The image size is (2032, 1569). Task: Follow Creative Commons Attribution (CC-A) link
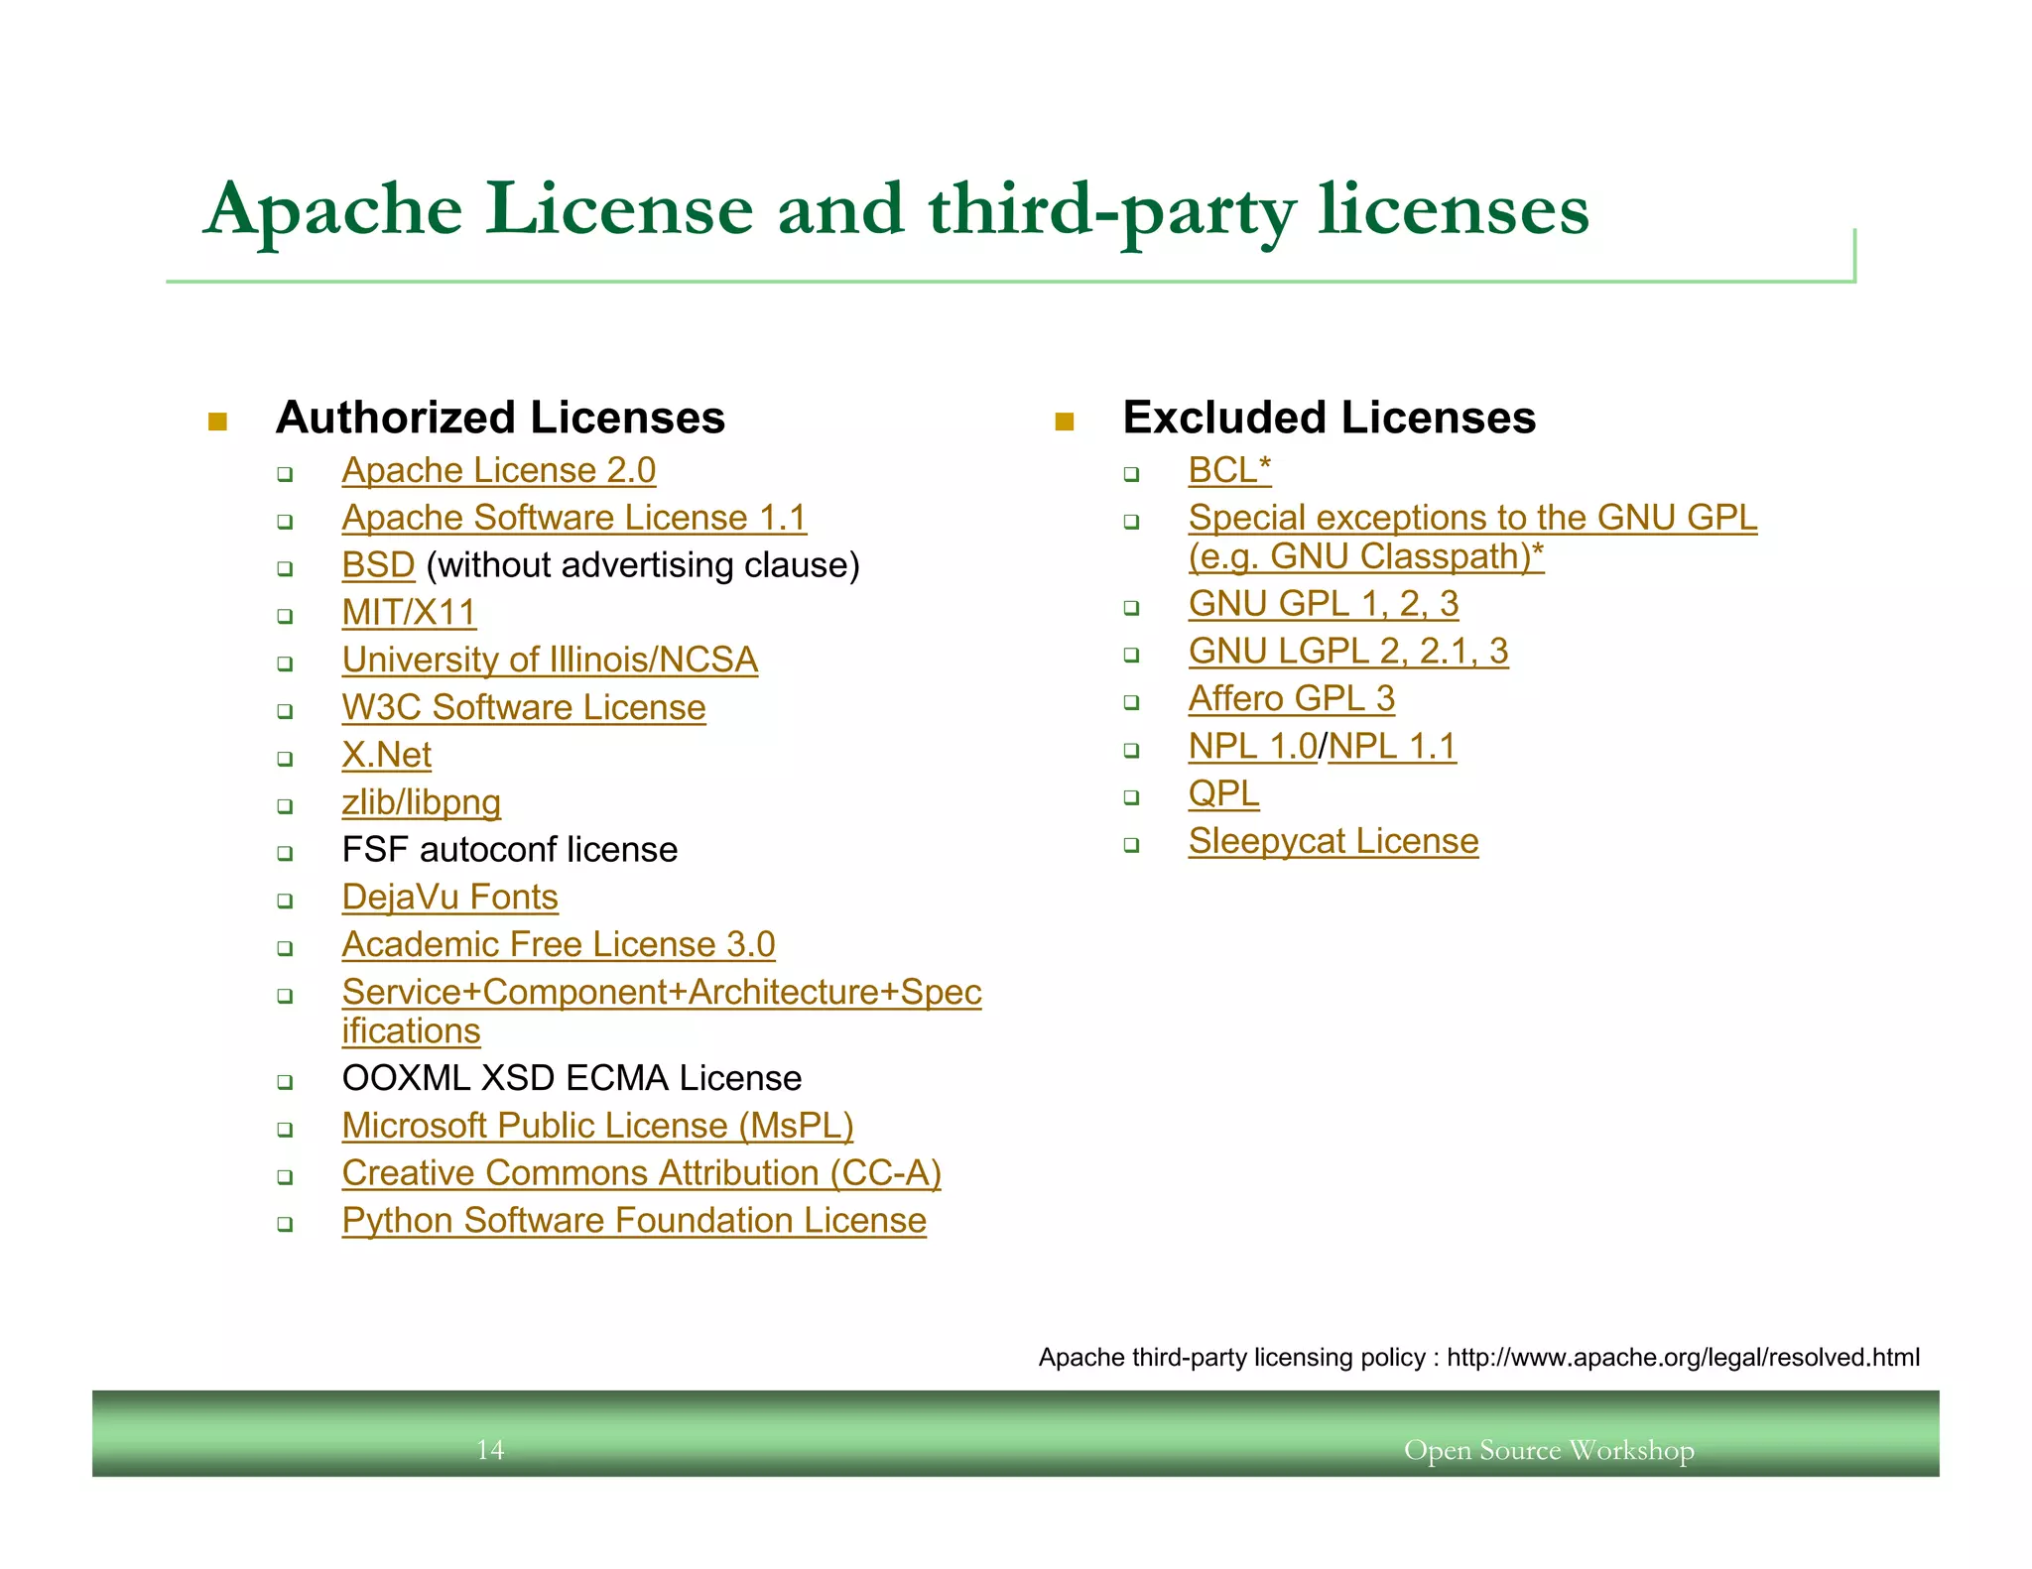(x=641, y=1173)
